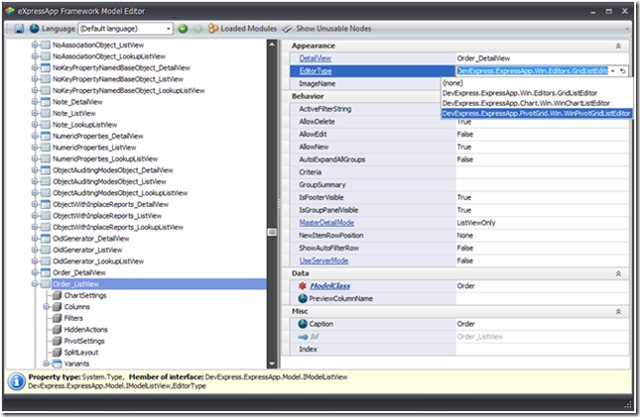The width and height of the screenshot is (640, 417).
Task: Open Loaded Modules from the toolbar
Action: point(242,29)
